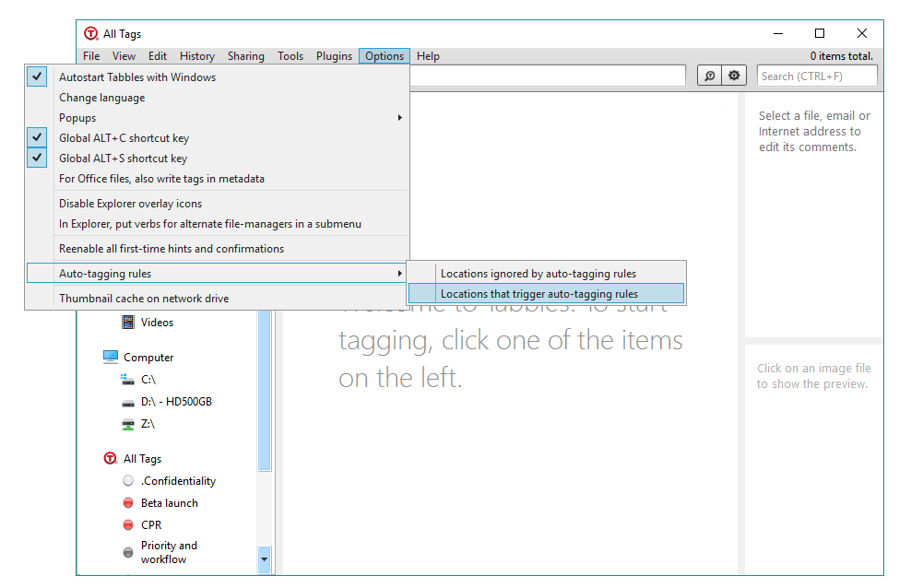
Task: Select the Videos tree item
Action: click(157, 323)
